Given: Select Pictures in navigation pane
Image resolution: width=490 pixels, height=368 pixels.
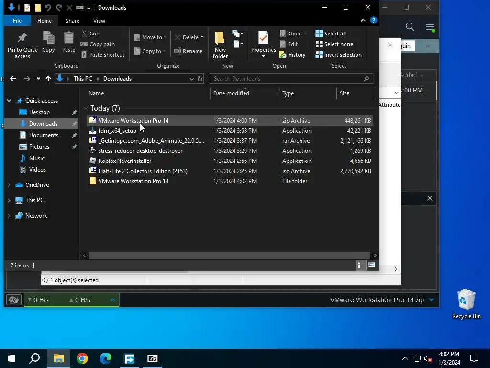Looking at the screenshot, I should pyautogui.click(x=39, y=147).
